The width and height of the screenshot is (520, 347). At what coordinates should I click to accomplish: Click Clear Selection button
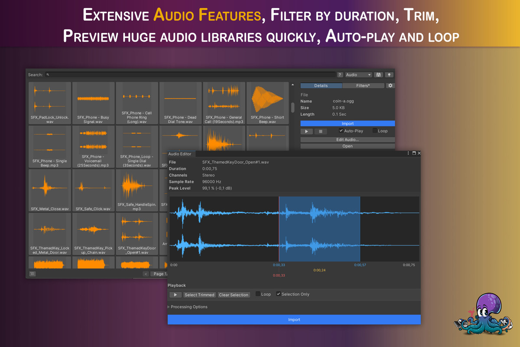tap(234, 295)
